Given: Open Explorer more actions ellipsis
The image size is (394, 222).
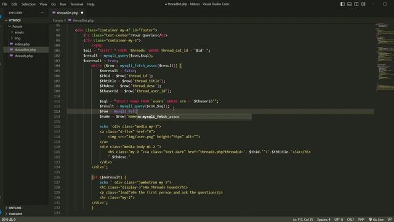Looking at the screenshot, I should (42, 12).
